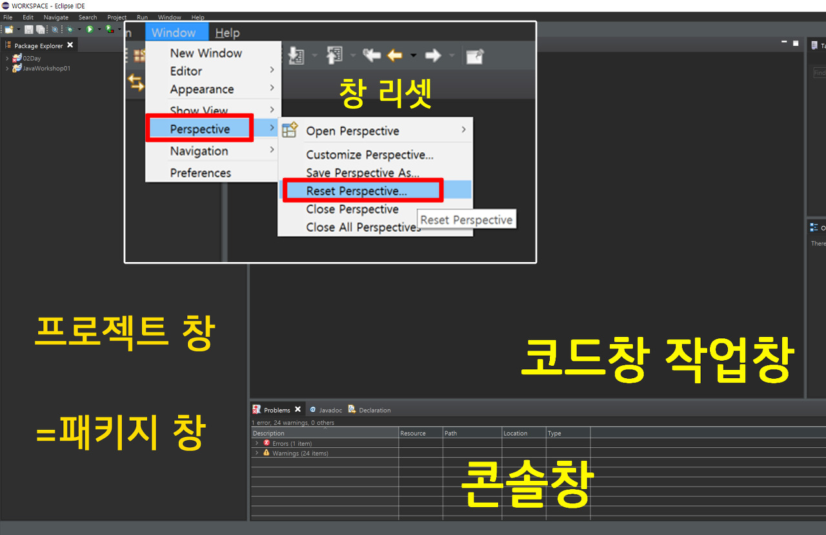The width and height of the screenshot is (826, 535).
Task: Click the yellow warning icon in Problems
Action: [267, 453]
